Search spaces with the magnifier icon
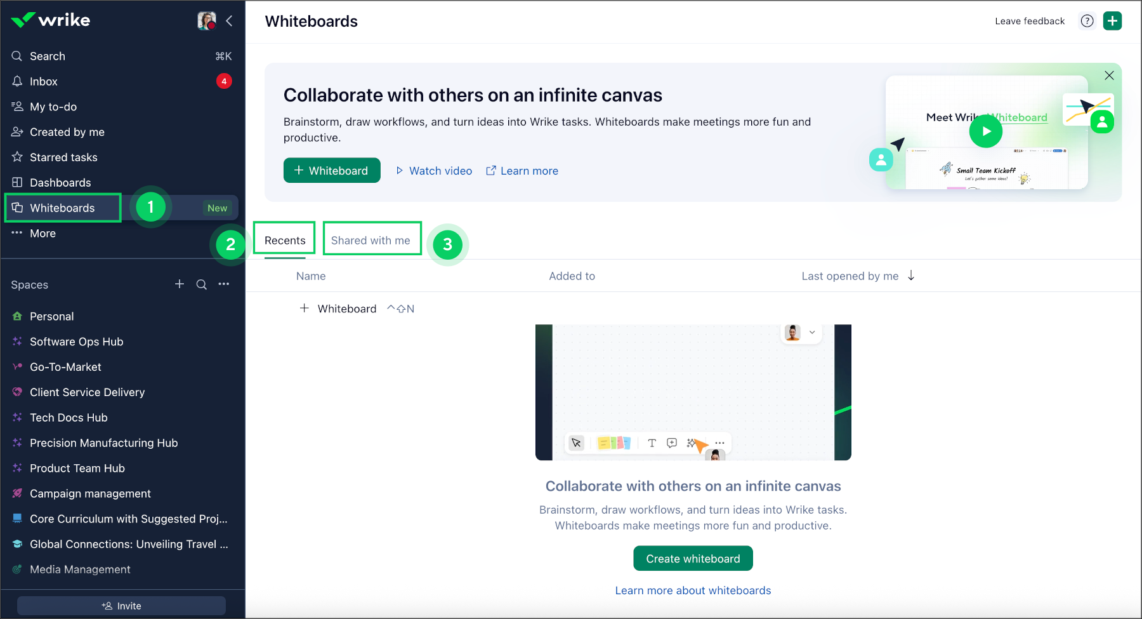Viewport: 1142px width, 619px height. coord(202,284)
